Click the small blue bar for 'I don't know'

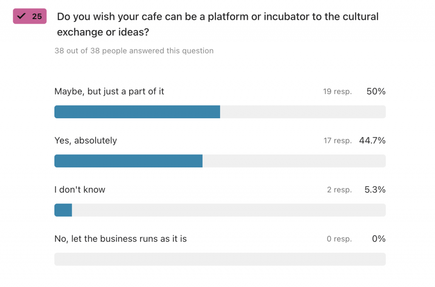63,210
